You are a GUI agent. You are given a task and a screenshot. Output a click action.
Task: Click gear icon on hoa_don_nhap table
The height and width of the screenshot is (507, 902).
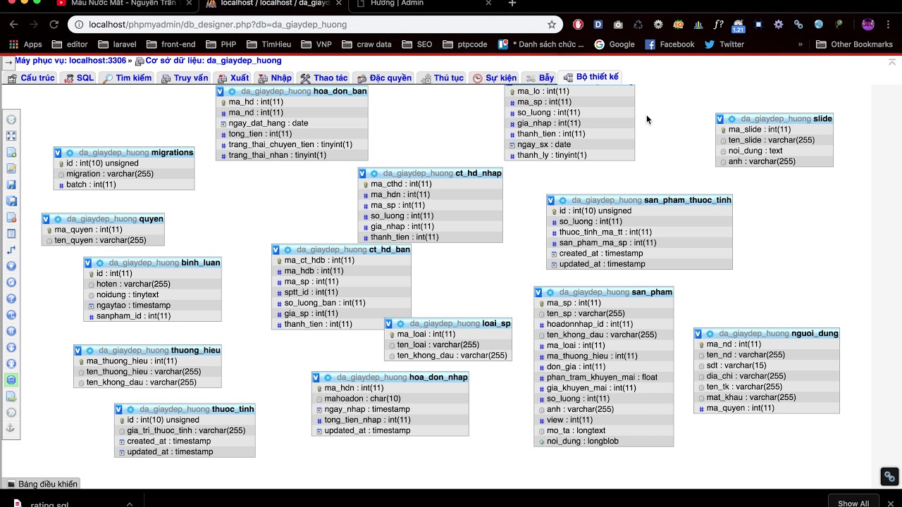(328, 377)
